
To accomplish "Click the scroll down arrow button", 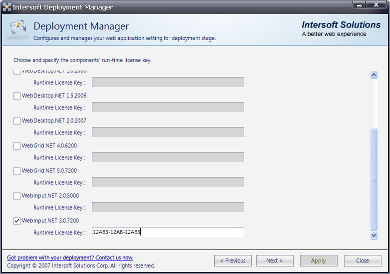I will click(x=374, y=234).
